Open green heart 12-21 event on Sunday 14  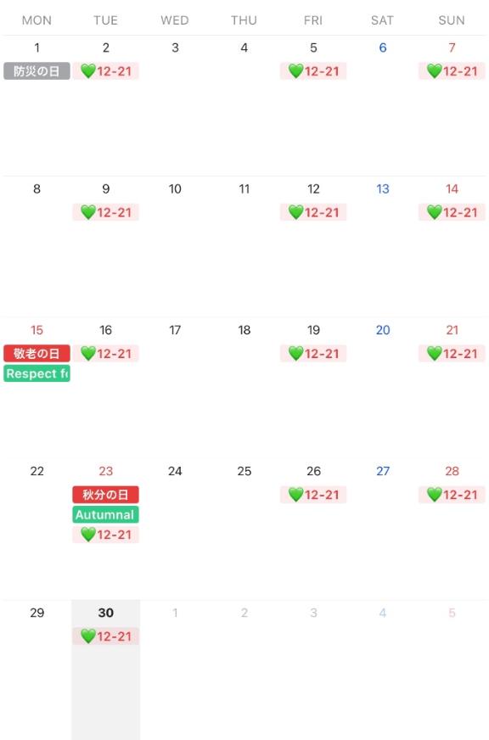tap(452, 212)
